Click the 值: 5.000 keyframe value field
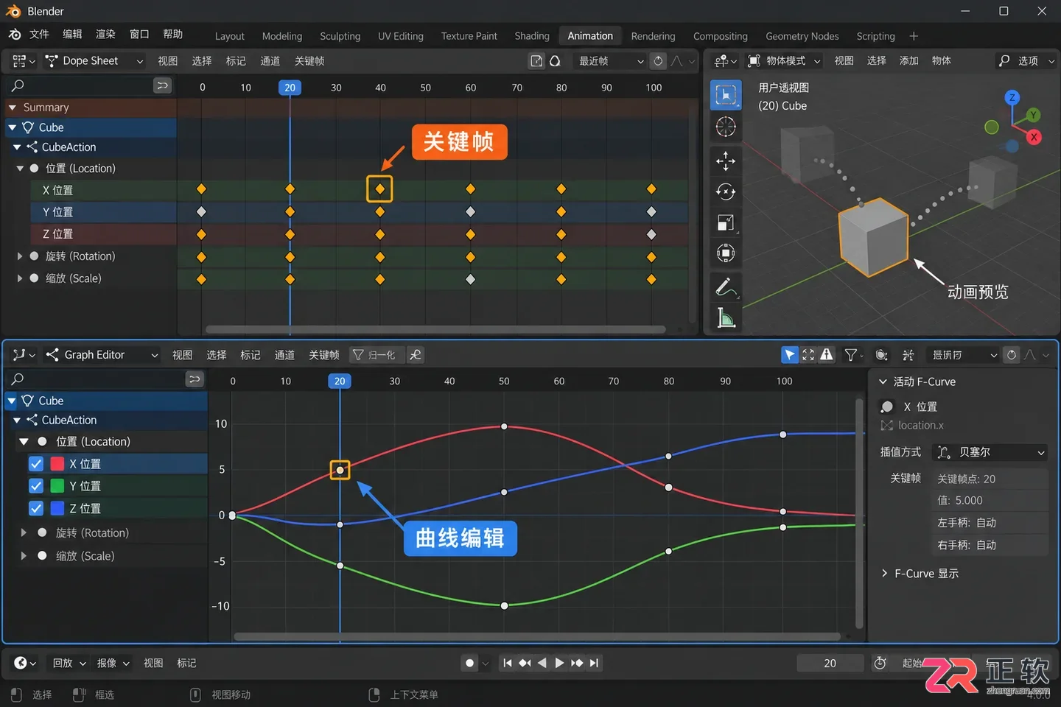Screen dimensions: 1061x707 point(990,501)
